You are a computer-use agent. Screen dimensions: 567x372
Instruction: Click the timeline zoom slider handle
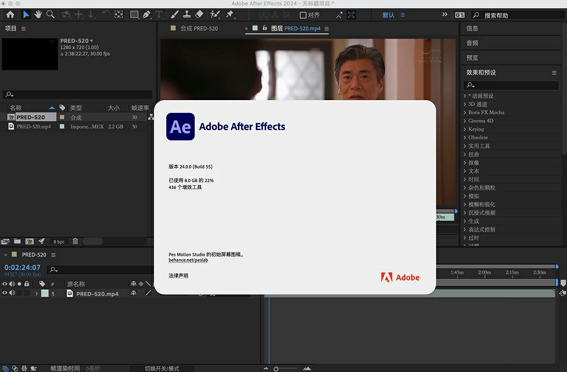click(276, 369)
